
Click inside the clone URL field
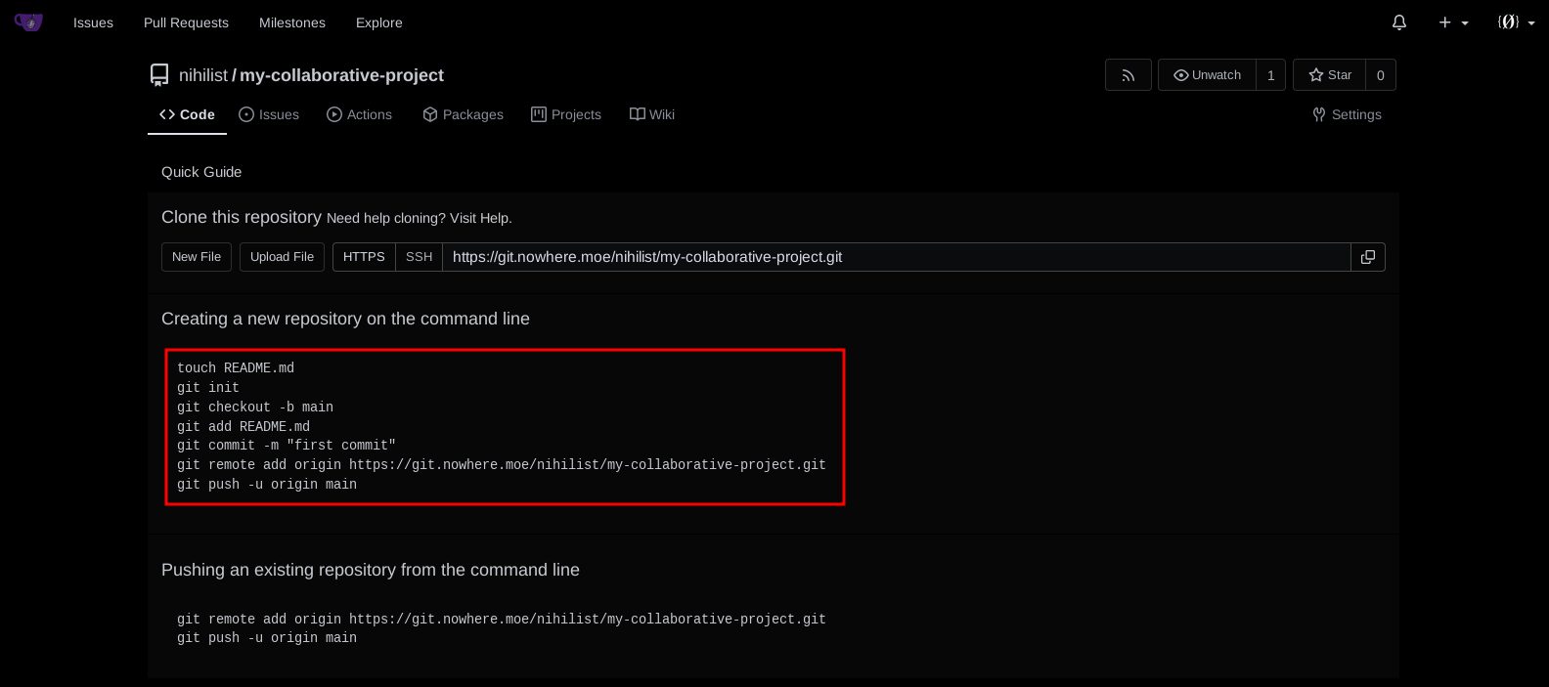pyautogui.click(x=895, y=257)
